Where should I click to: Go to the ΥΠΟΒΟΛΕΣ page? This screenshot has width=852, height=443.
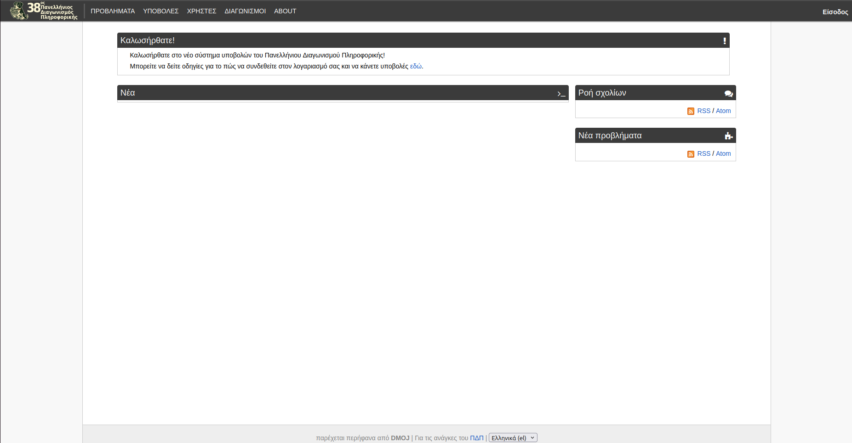[x=160, y=11]
